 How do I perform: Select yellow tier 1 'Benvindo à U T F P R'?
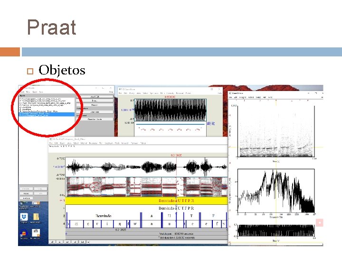[146, 201]
